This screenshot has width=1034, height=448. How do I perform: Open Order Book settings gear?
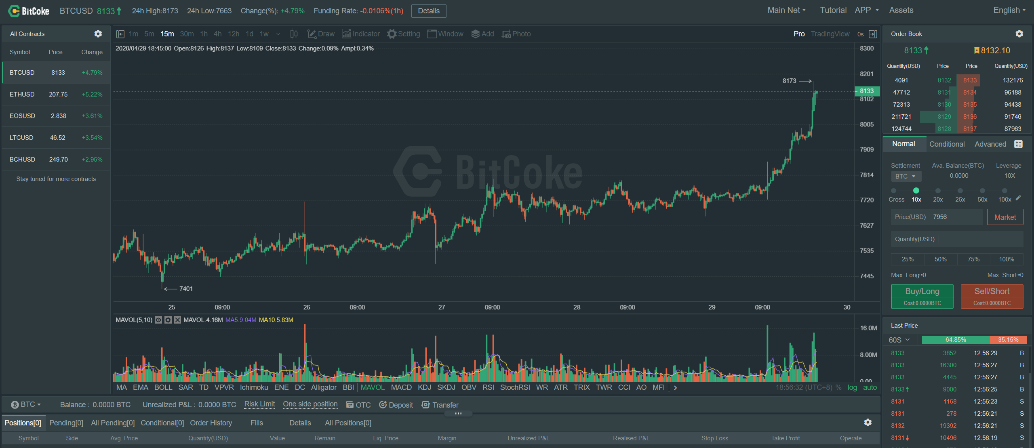click(1019, 34)
